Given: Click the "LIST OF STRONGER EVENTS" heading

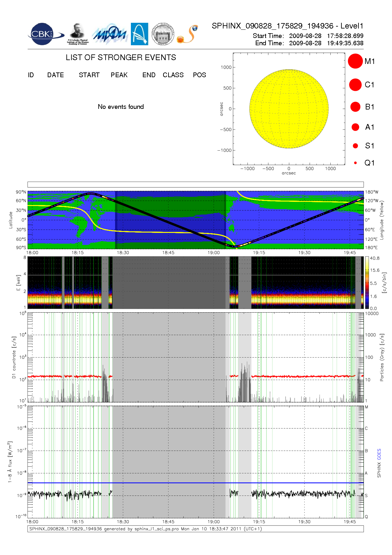Looking at the screenshot, I should click(121, 57).
